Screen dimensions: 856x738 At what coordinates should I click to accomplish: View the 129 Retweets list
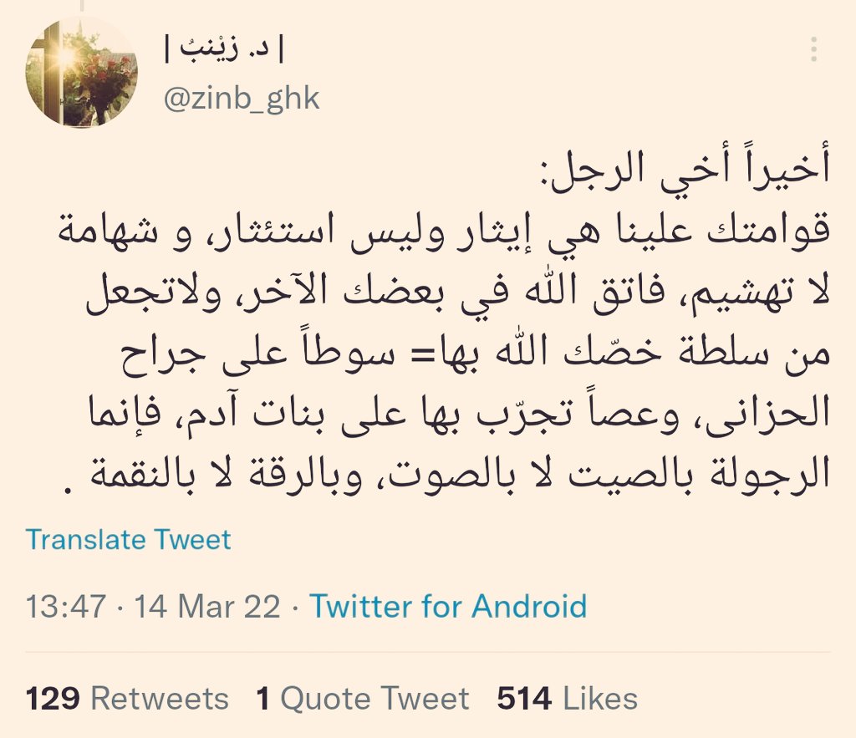click(x=127, y=699)
